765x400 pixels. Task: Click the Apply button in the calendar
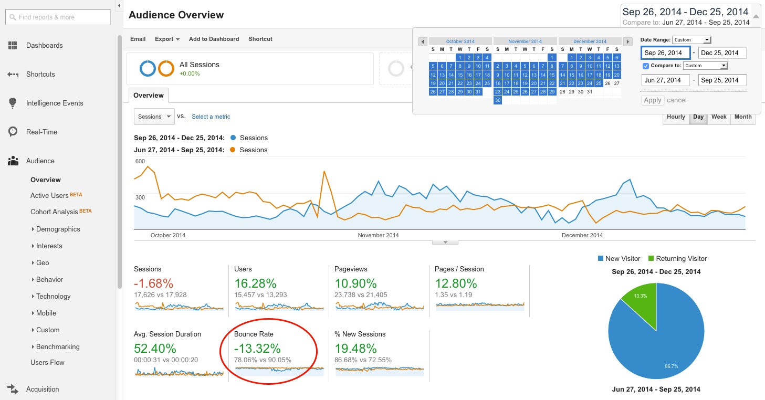[653, 100]
